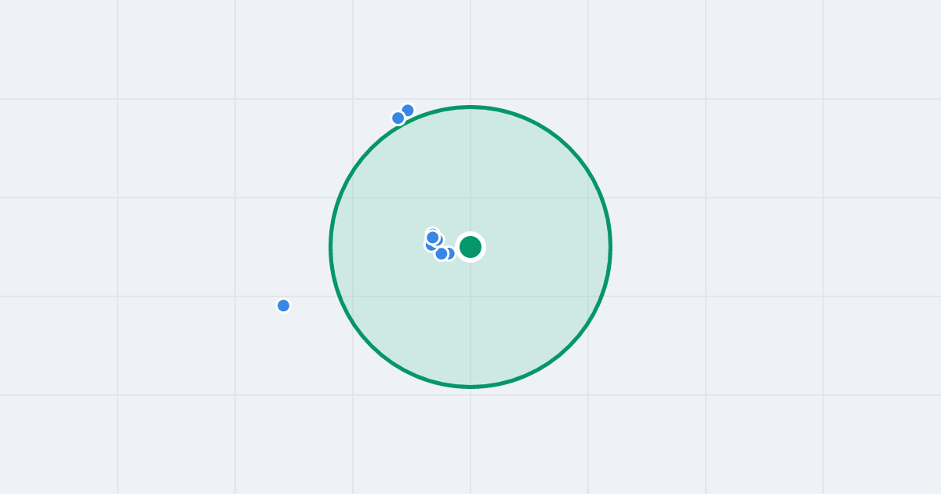Select the lower blue dot of the pair on the circle's edge
Image resolution: width=941 pixels, height=494 pixels.
tap(398, 118)
